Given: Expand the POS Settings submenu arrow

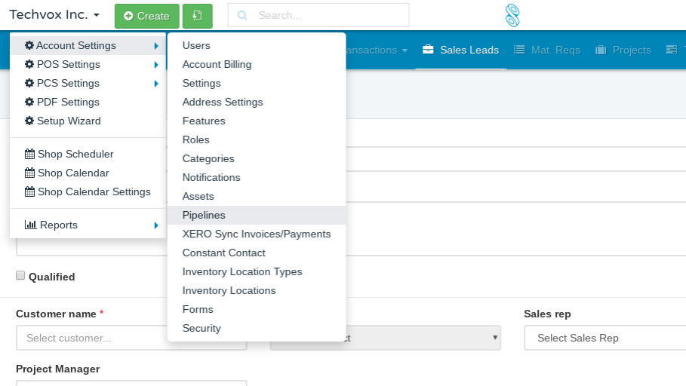Looking at the screenshot, I should point(156,65).
